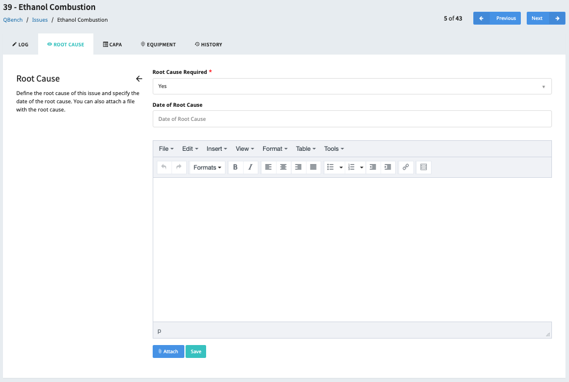Center align the text
Image resolution: width=569 pixels, height=382 pixels.
coord(284,167)
